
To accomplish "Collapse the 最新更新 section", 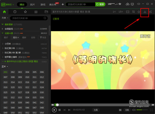I will (x=3, y=24).
